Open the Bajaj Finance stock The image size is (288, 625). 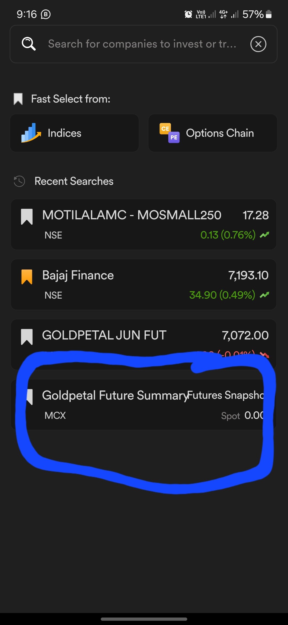[78, 275]
